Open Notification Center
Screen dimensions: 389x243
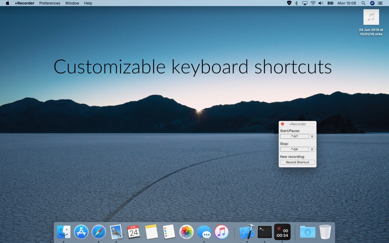point(380,3)
